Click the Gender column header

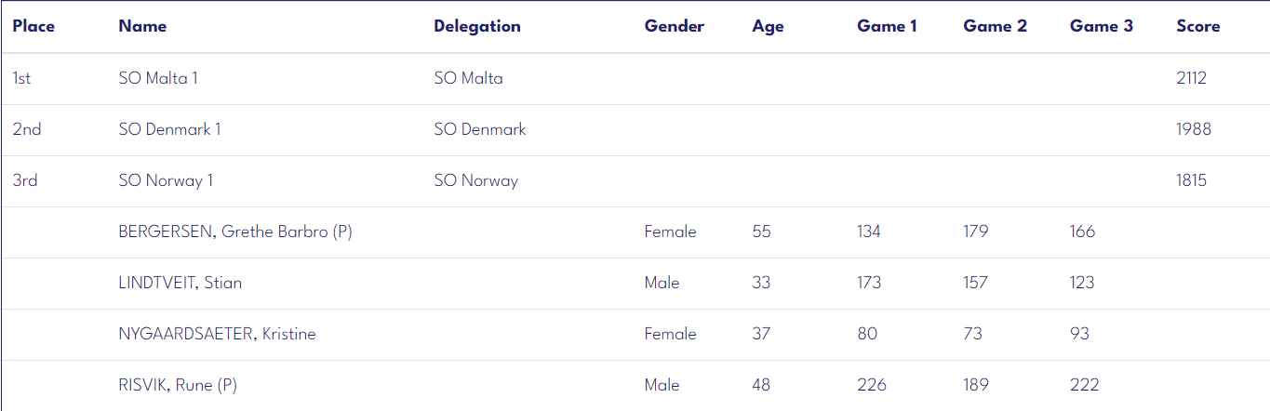point(675,26)
